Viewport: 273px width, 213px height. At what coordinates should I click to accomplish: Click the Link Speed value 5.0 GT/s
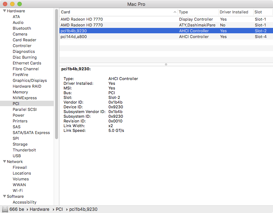coord(116,130)
